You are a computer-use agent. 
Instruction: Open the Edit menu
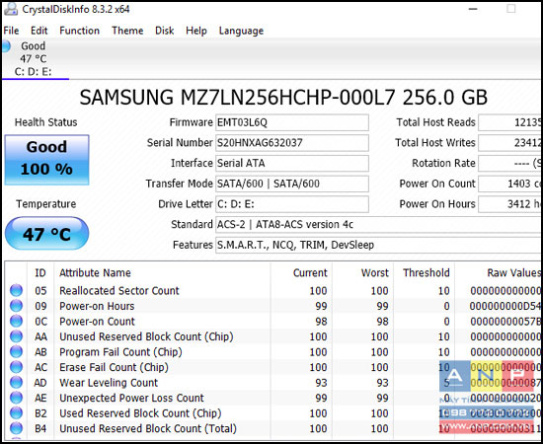pyautogui.click(x=39, y=31)
